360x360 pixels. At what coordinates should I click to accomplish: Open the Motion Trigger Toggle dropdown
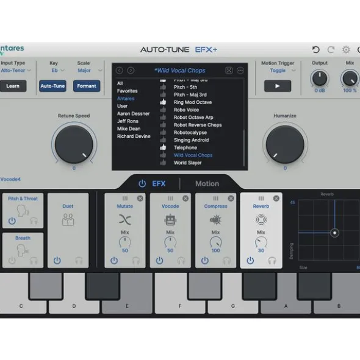[283, 70]
